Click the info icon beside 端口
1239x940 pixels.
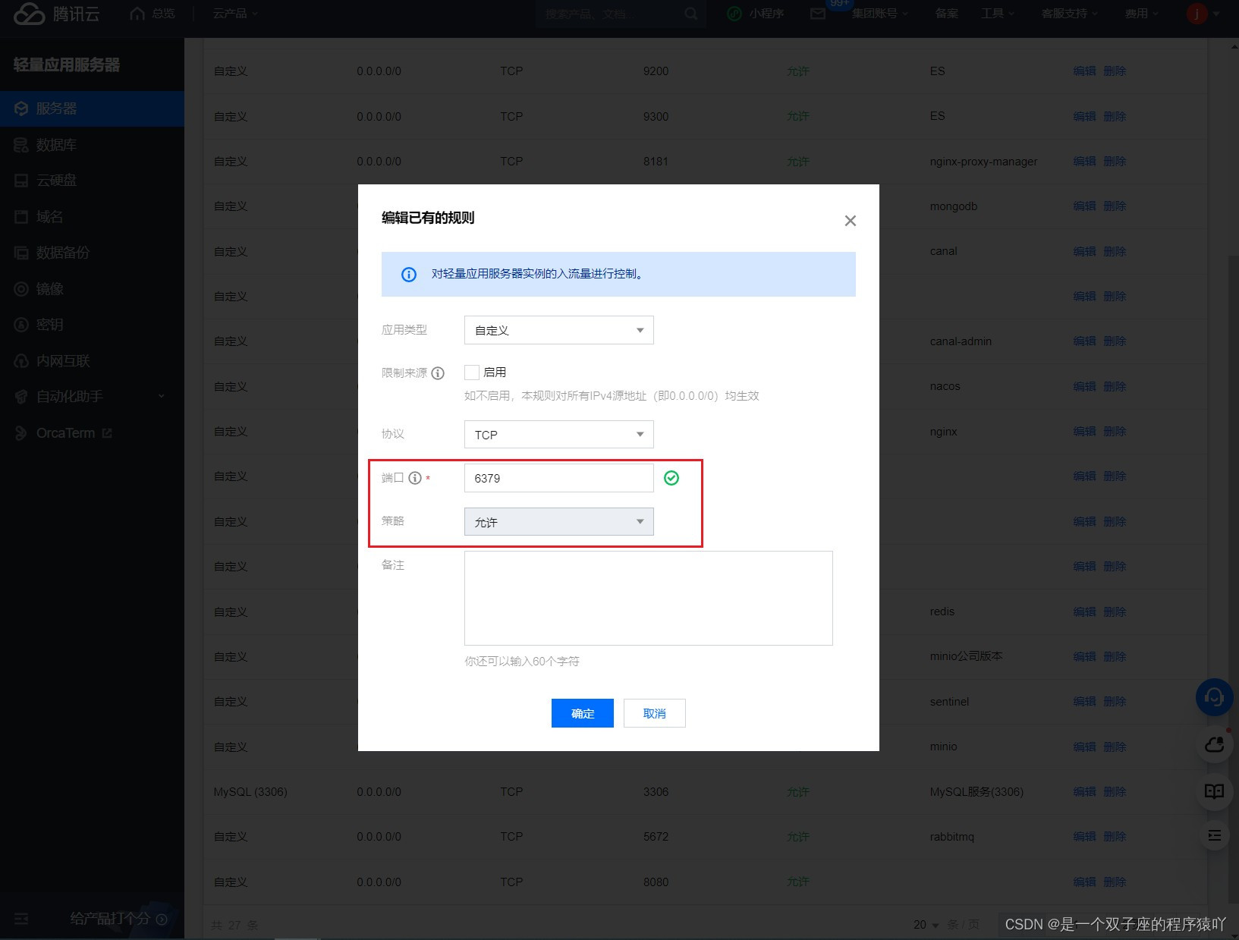415,478
